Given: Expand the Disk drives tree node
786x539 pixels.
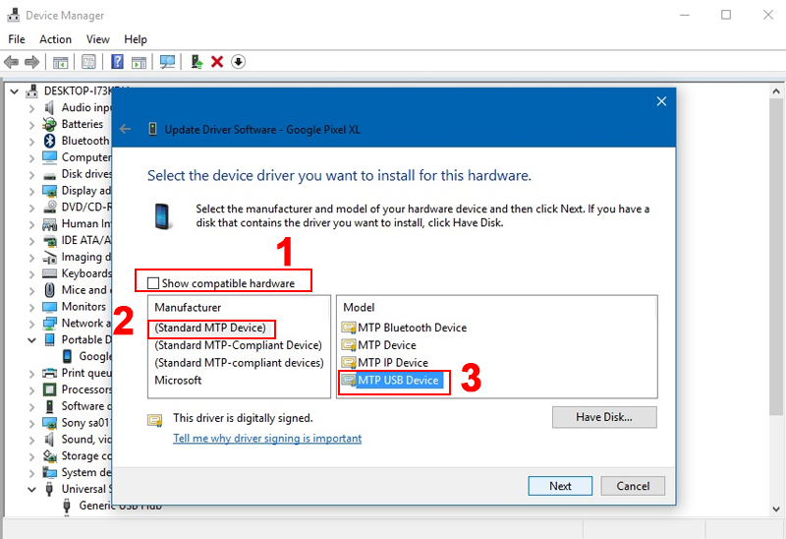Looking at the screenshot, I should (x=32, y=175).
